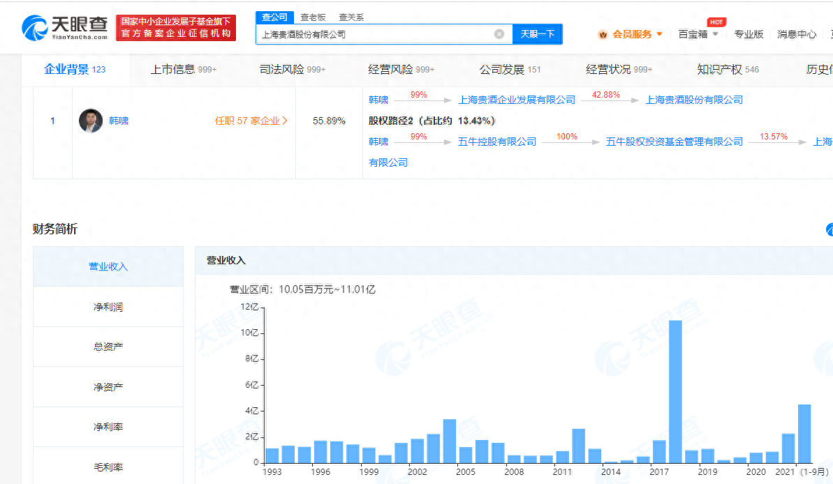Click 韩啸 in equity path 2
Image resolution: width=833 pixels, height=484 pixels.
click(378, 142)
